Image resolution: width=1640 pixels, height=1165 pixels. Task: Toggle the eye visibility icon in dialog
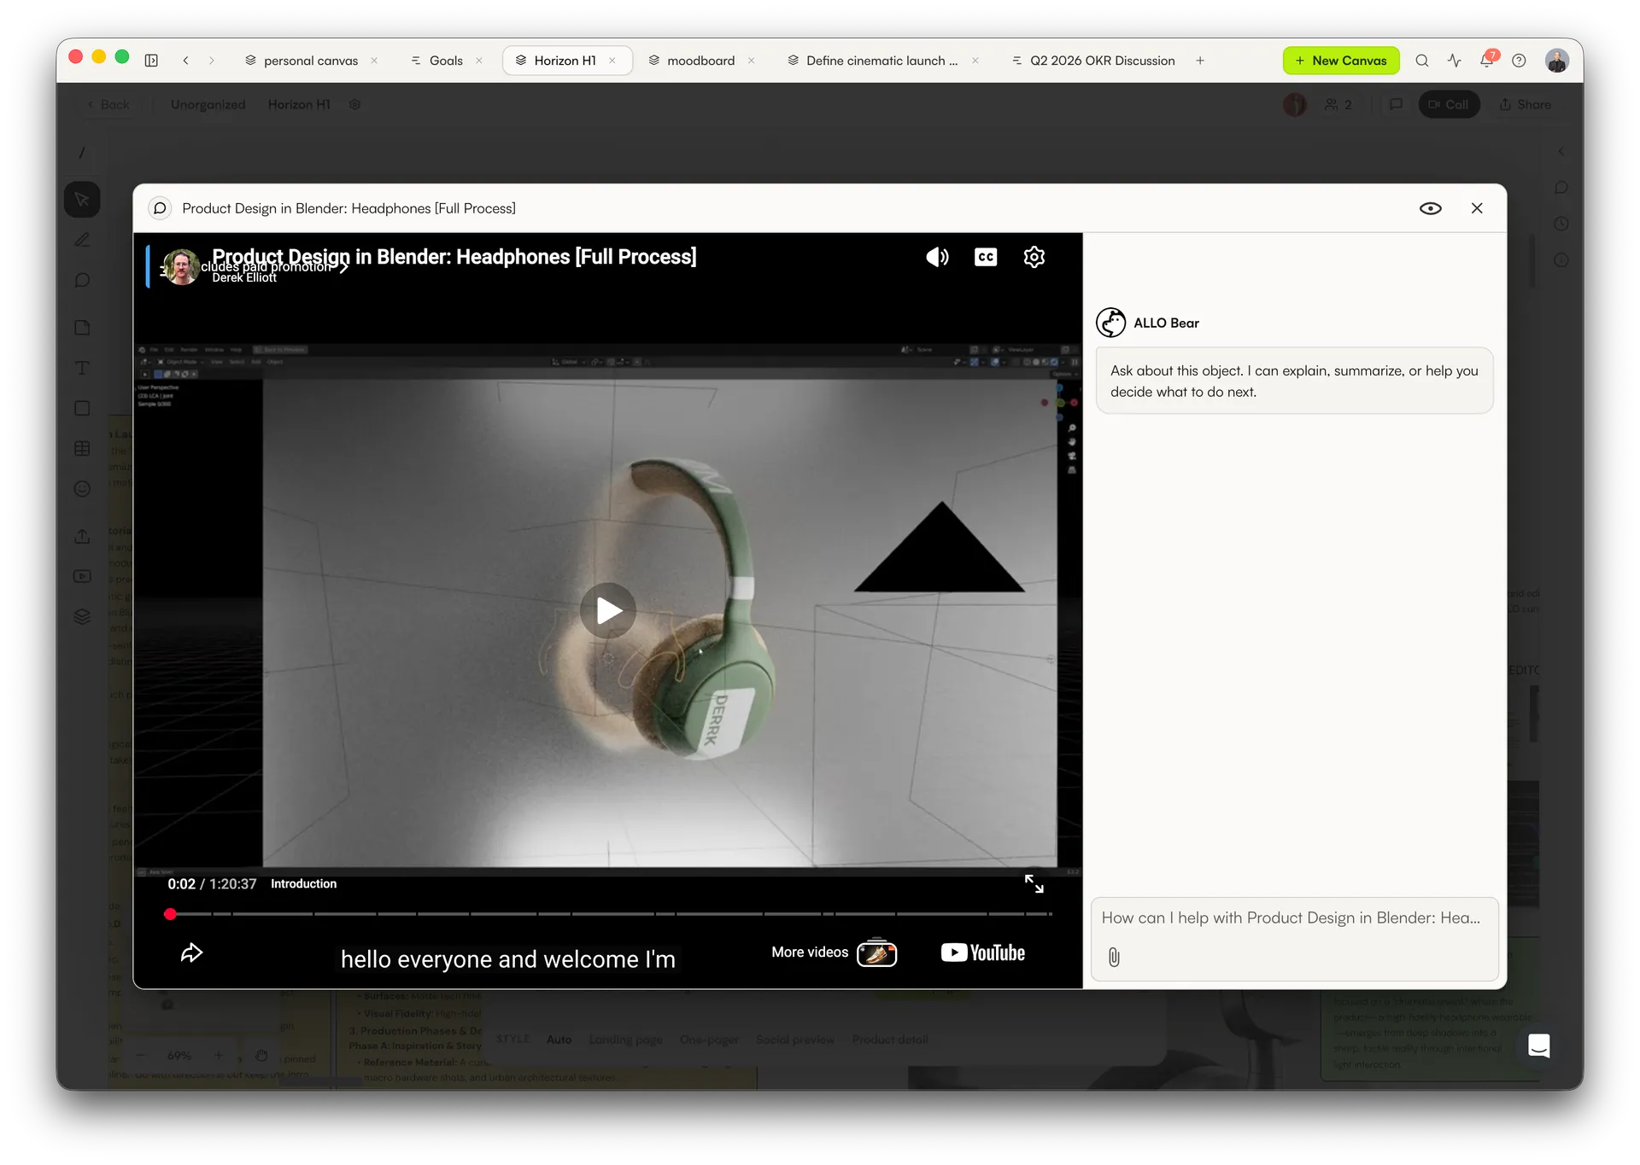[1431, 208]
